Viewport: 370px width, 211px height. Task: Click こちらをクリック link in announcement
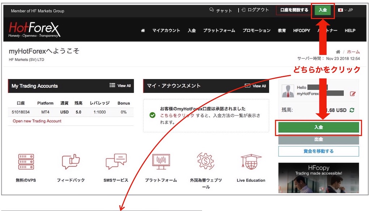click(x=177, y=115)
